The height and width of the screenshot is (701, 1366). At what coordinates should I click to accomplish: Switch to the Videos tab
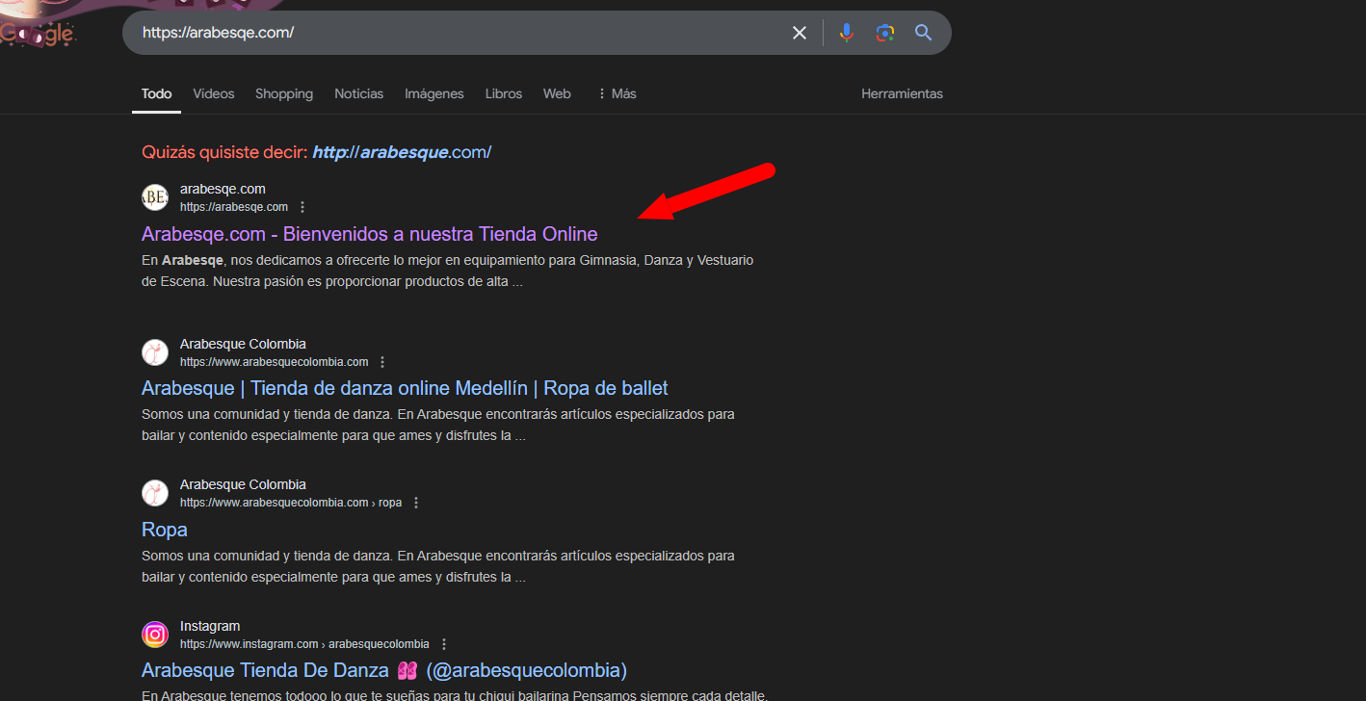214,93
